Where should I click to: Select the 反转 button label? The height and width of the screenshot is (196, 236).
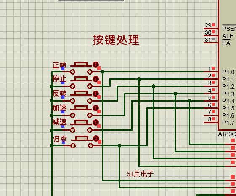tap(59, 93)
